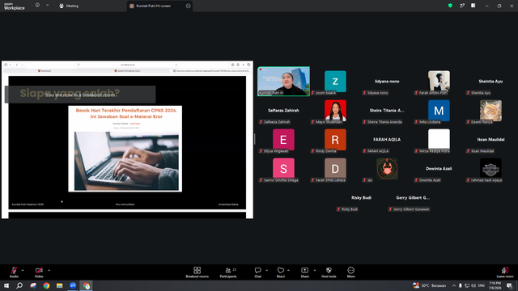Click rahmad hadi wijaya's Harley logo avatar

(490, 169)
